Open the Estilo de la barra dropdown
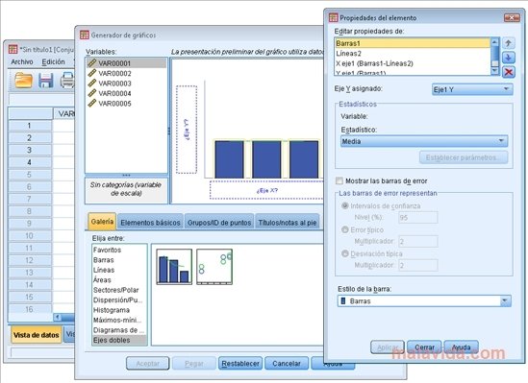Screen dimensions: 528x383 [x=424, y=301]
